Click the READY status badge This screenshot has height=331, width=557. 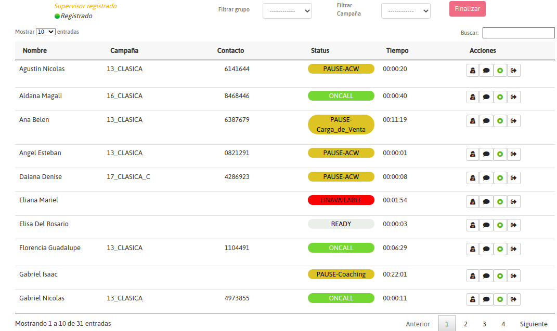click(341, 224)
